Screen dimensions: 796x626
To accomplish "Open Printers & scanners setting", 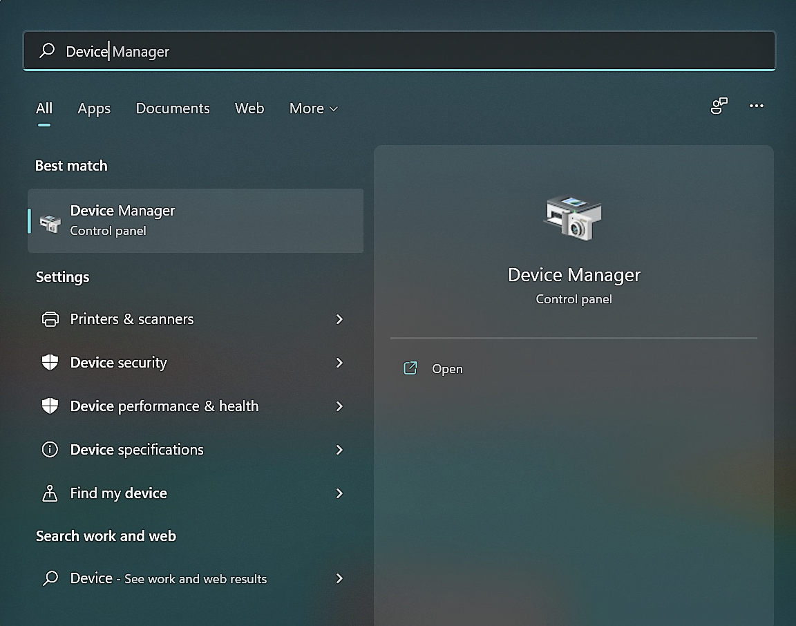I will (x=196, y=319).
